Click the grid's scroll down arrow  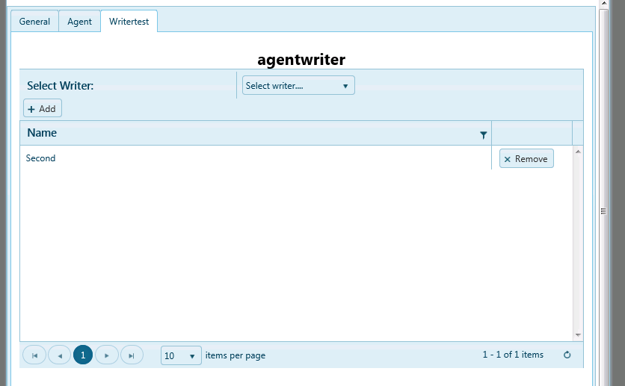click(578, 335)
